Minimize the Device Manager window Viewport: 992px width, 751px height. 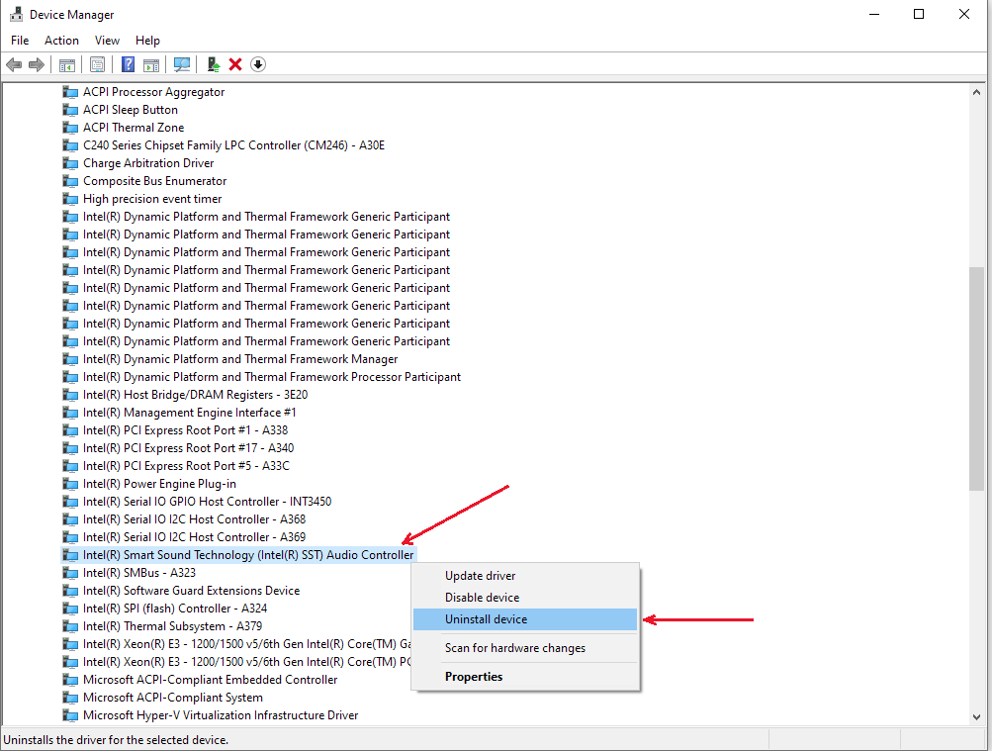pyautogui.click(x=874, y=14)
